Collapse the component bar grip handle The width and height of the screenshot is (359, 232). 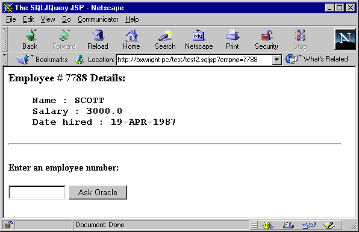(254, 225)
